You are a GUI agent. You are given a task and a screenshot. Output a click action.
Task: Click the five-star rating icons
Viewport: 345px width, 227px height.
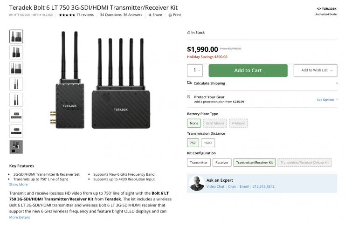coord(67,15)
